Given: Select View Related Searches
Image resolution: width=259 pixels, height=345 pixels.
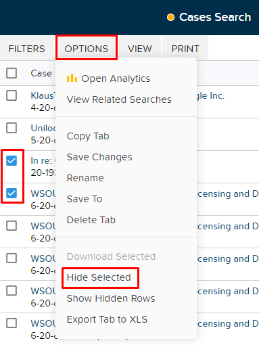Looking at the screenshot, I should point(119,99).
